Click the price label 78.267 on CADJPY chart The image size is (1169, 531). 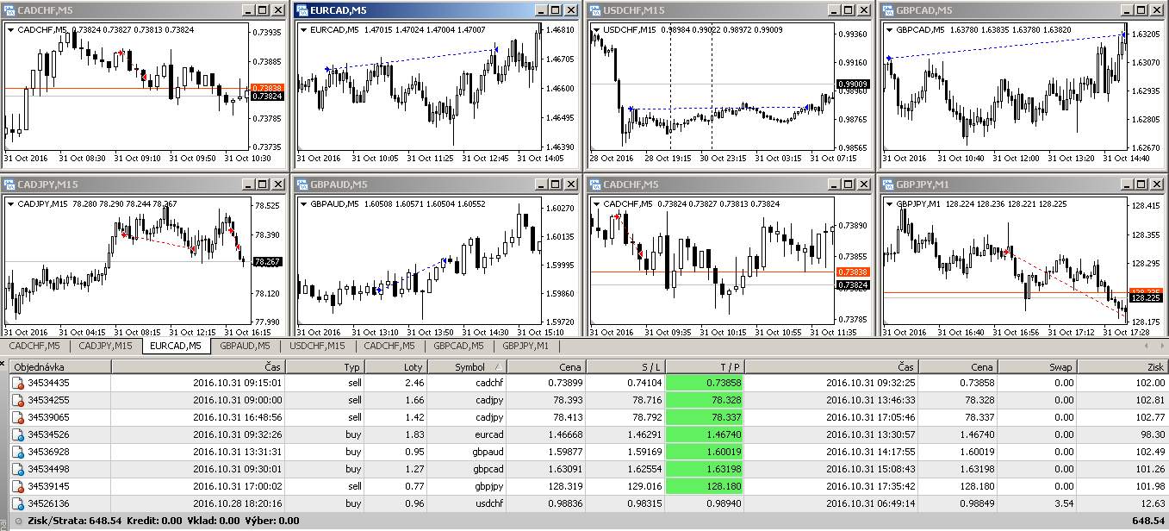point(268,262)
